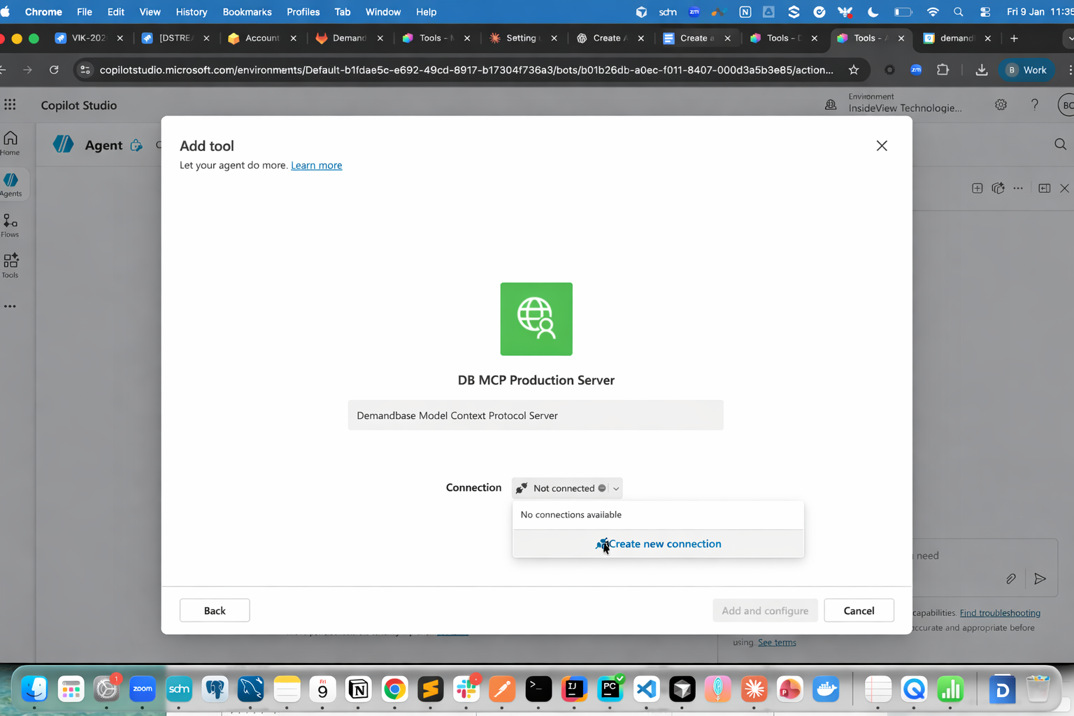Screen dimensions: 1074x716
Task: Go to Home in the sidebar
Action: tap(10, 143)
